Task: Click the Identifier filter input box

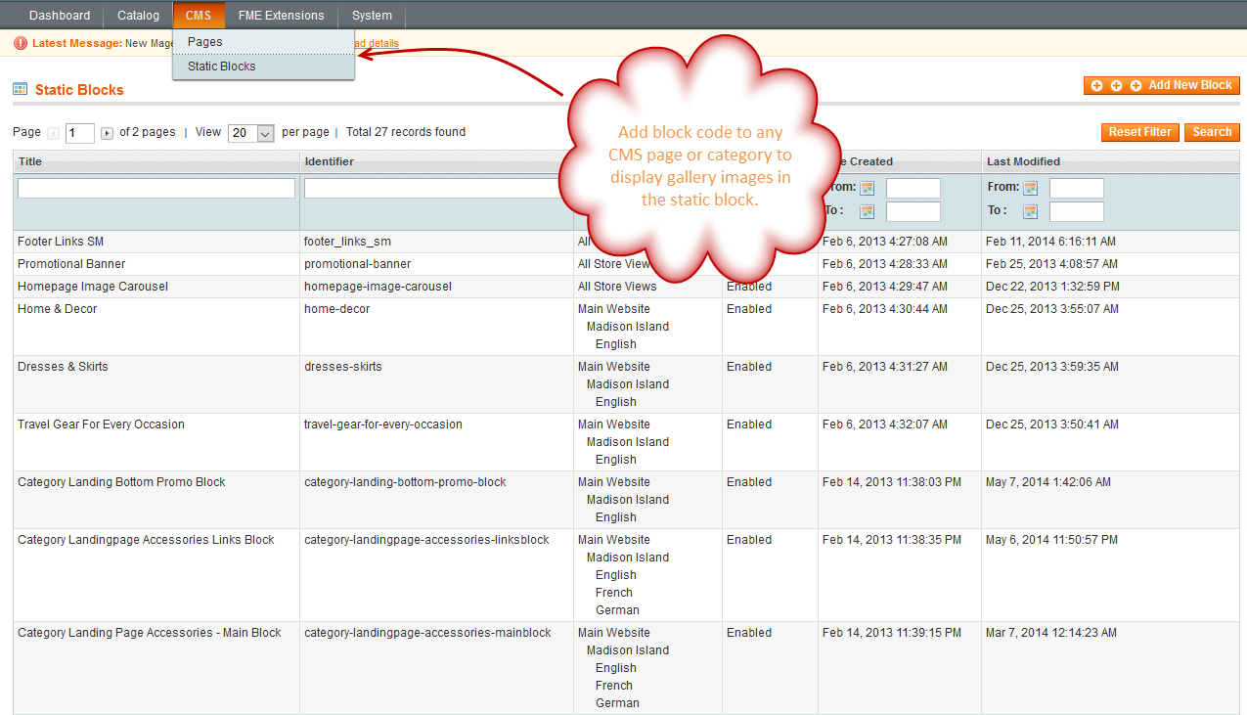Action: click(x=436, y=189)
